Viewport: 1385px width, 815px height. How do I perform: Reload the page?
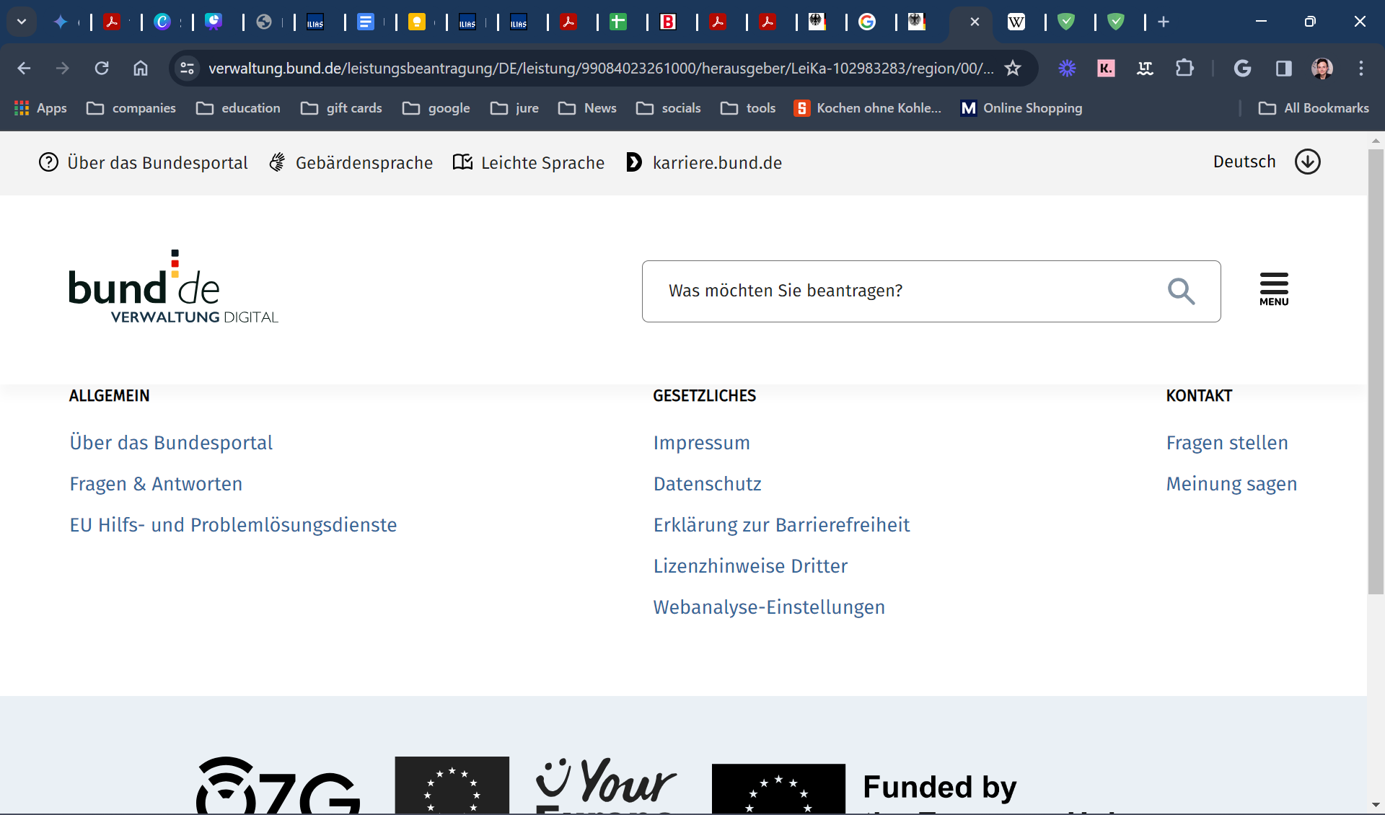[x=102, y=69]
